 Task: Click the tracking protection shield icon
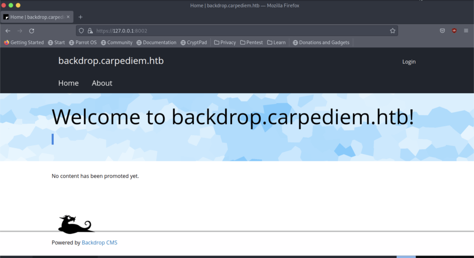tap(81, 31)
